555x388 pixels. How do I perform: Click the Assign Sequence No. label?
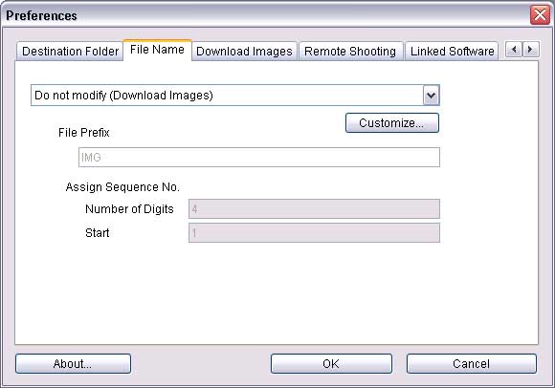pos(122,187)
